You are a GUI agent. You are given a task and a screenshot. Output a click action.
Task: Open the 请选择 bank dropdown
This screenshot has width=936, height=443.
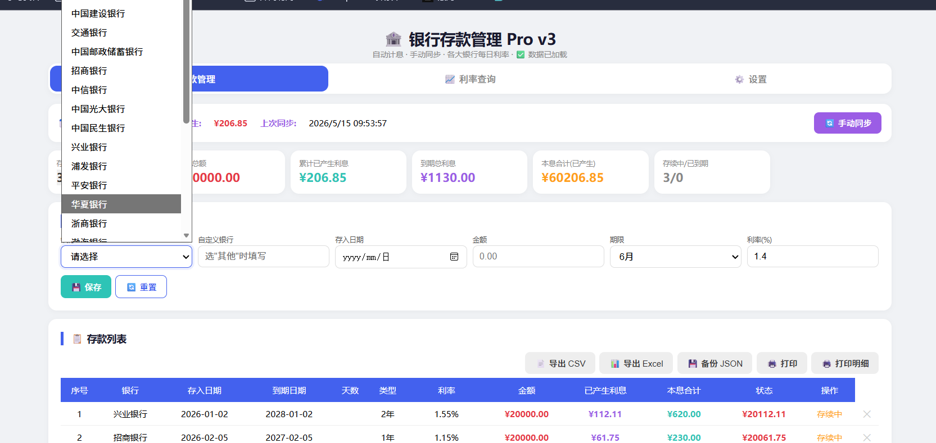point(126,257)
